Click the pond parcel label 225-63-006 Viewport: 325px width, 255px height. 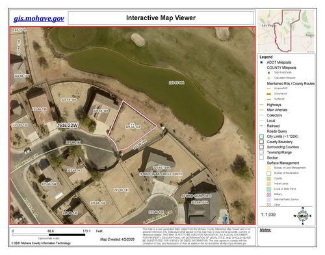pyautogui.click(x=177, y=83)
